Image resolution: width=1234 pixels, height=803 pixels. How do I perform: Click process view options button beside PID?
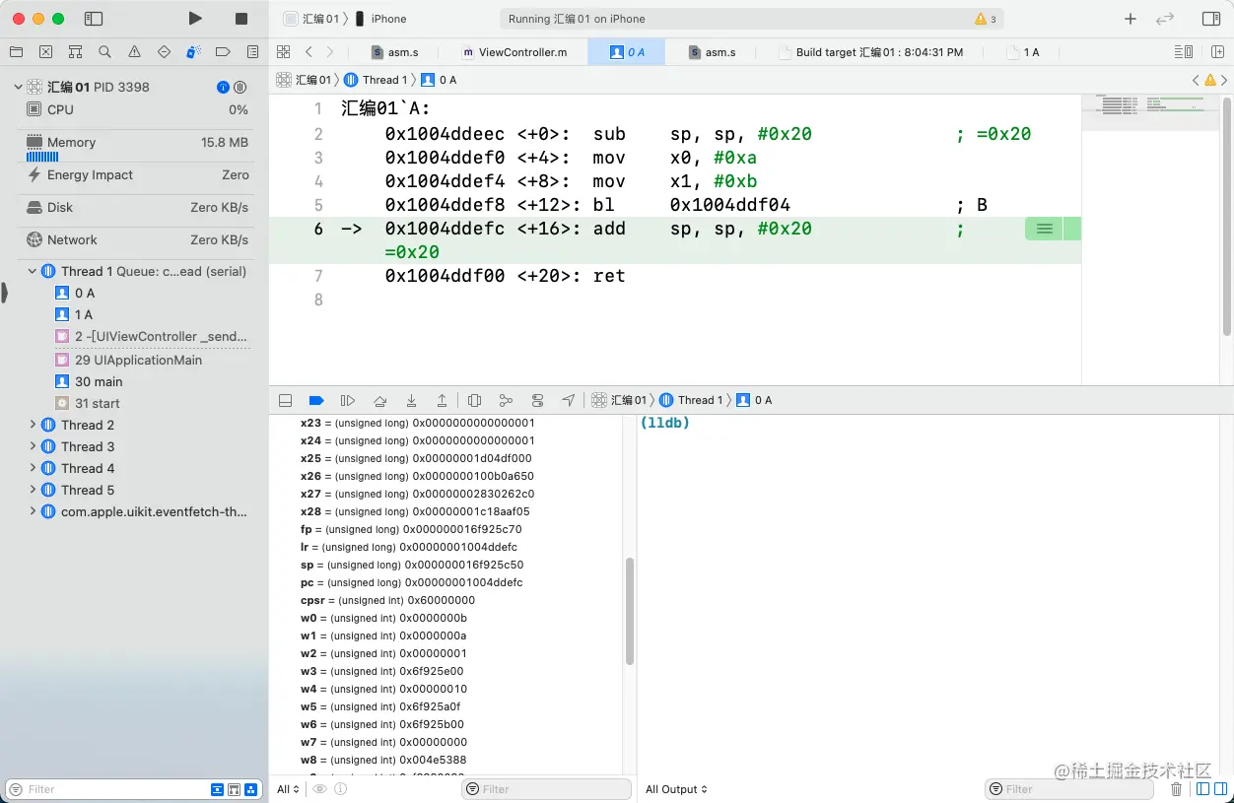pos(240,87)
